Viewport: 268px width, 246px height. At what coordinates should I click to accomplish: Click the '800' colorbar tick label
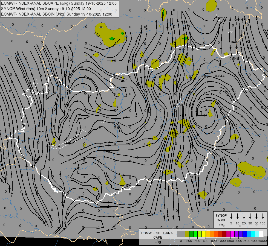point(214,241)
